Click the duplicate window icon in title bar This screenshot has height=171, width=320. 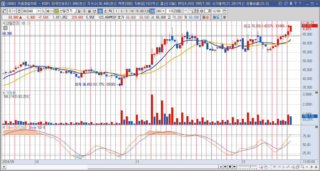tap(286, 4)
